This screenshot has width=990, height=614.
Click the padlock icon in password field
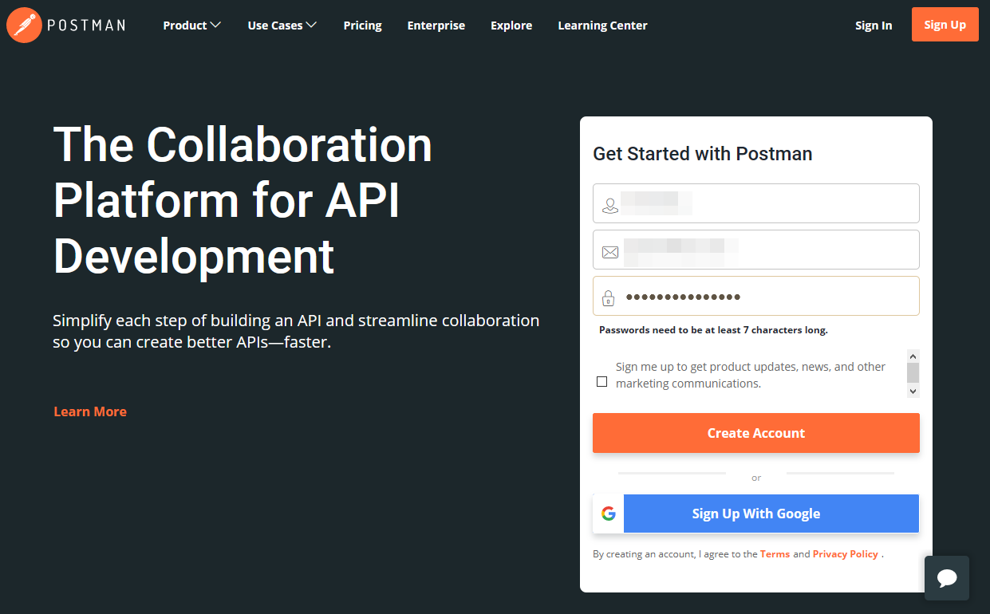tap(609, 298)
